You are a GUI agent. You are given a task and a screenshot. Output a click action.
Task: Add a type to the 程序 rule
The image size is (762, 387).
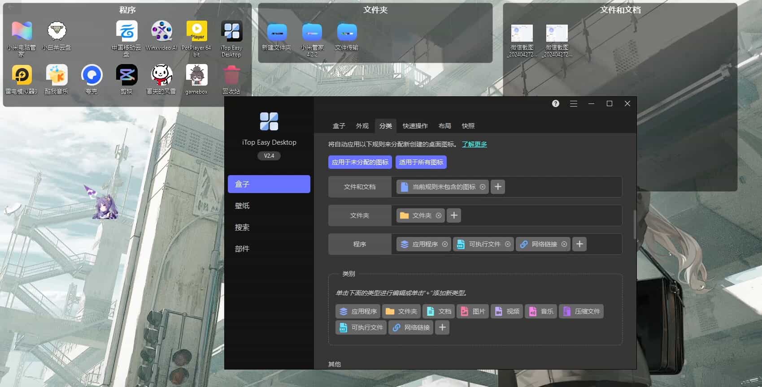click(579, 244)
